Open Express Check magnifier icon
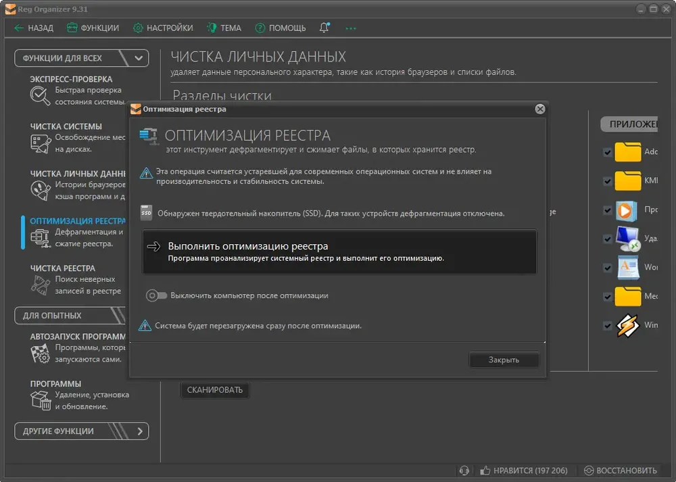The height and width of the screenshot is (482, 676). coord(40,96)
